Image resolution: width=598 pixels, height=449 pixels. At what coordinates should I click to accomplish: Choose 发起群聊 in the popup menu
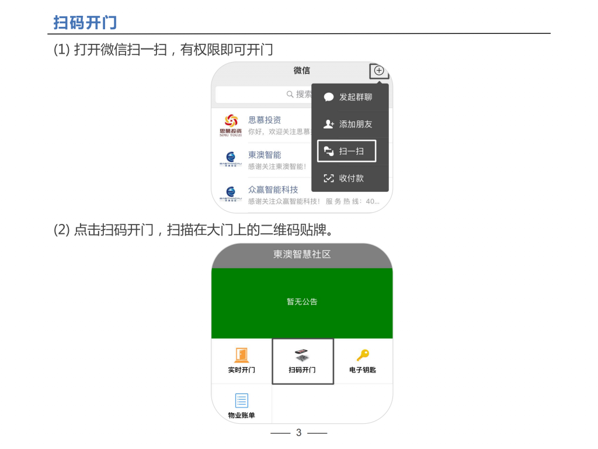[x=350, y=97]
